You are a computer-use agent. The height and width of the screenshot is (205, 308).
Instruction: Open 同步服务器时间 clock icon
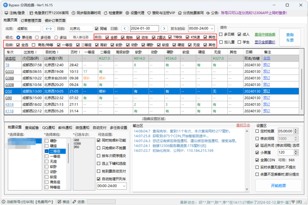(74, 13)
